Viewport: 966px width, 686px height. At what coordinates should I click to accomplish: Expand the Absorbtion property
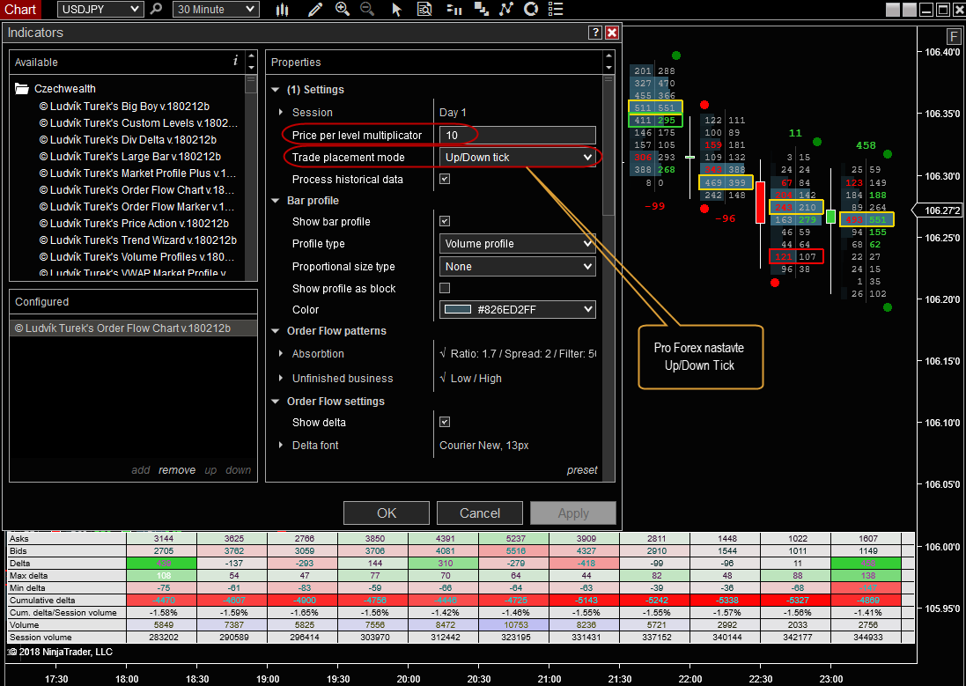click(x=281, y=354)
